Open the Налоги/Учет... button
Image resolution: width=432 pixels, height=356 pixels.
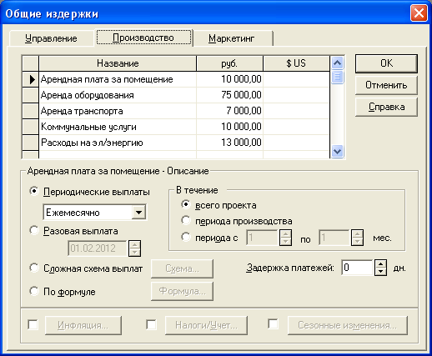pyautogui.click(x=206, y=325)
